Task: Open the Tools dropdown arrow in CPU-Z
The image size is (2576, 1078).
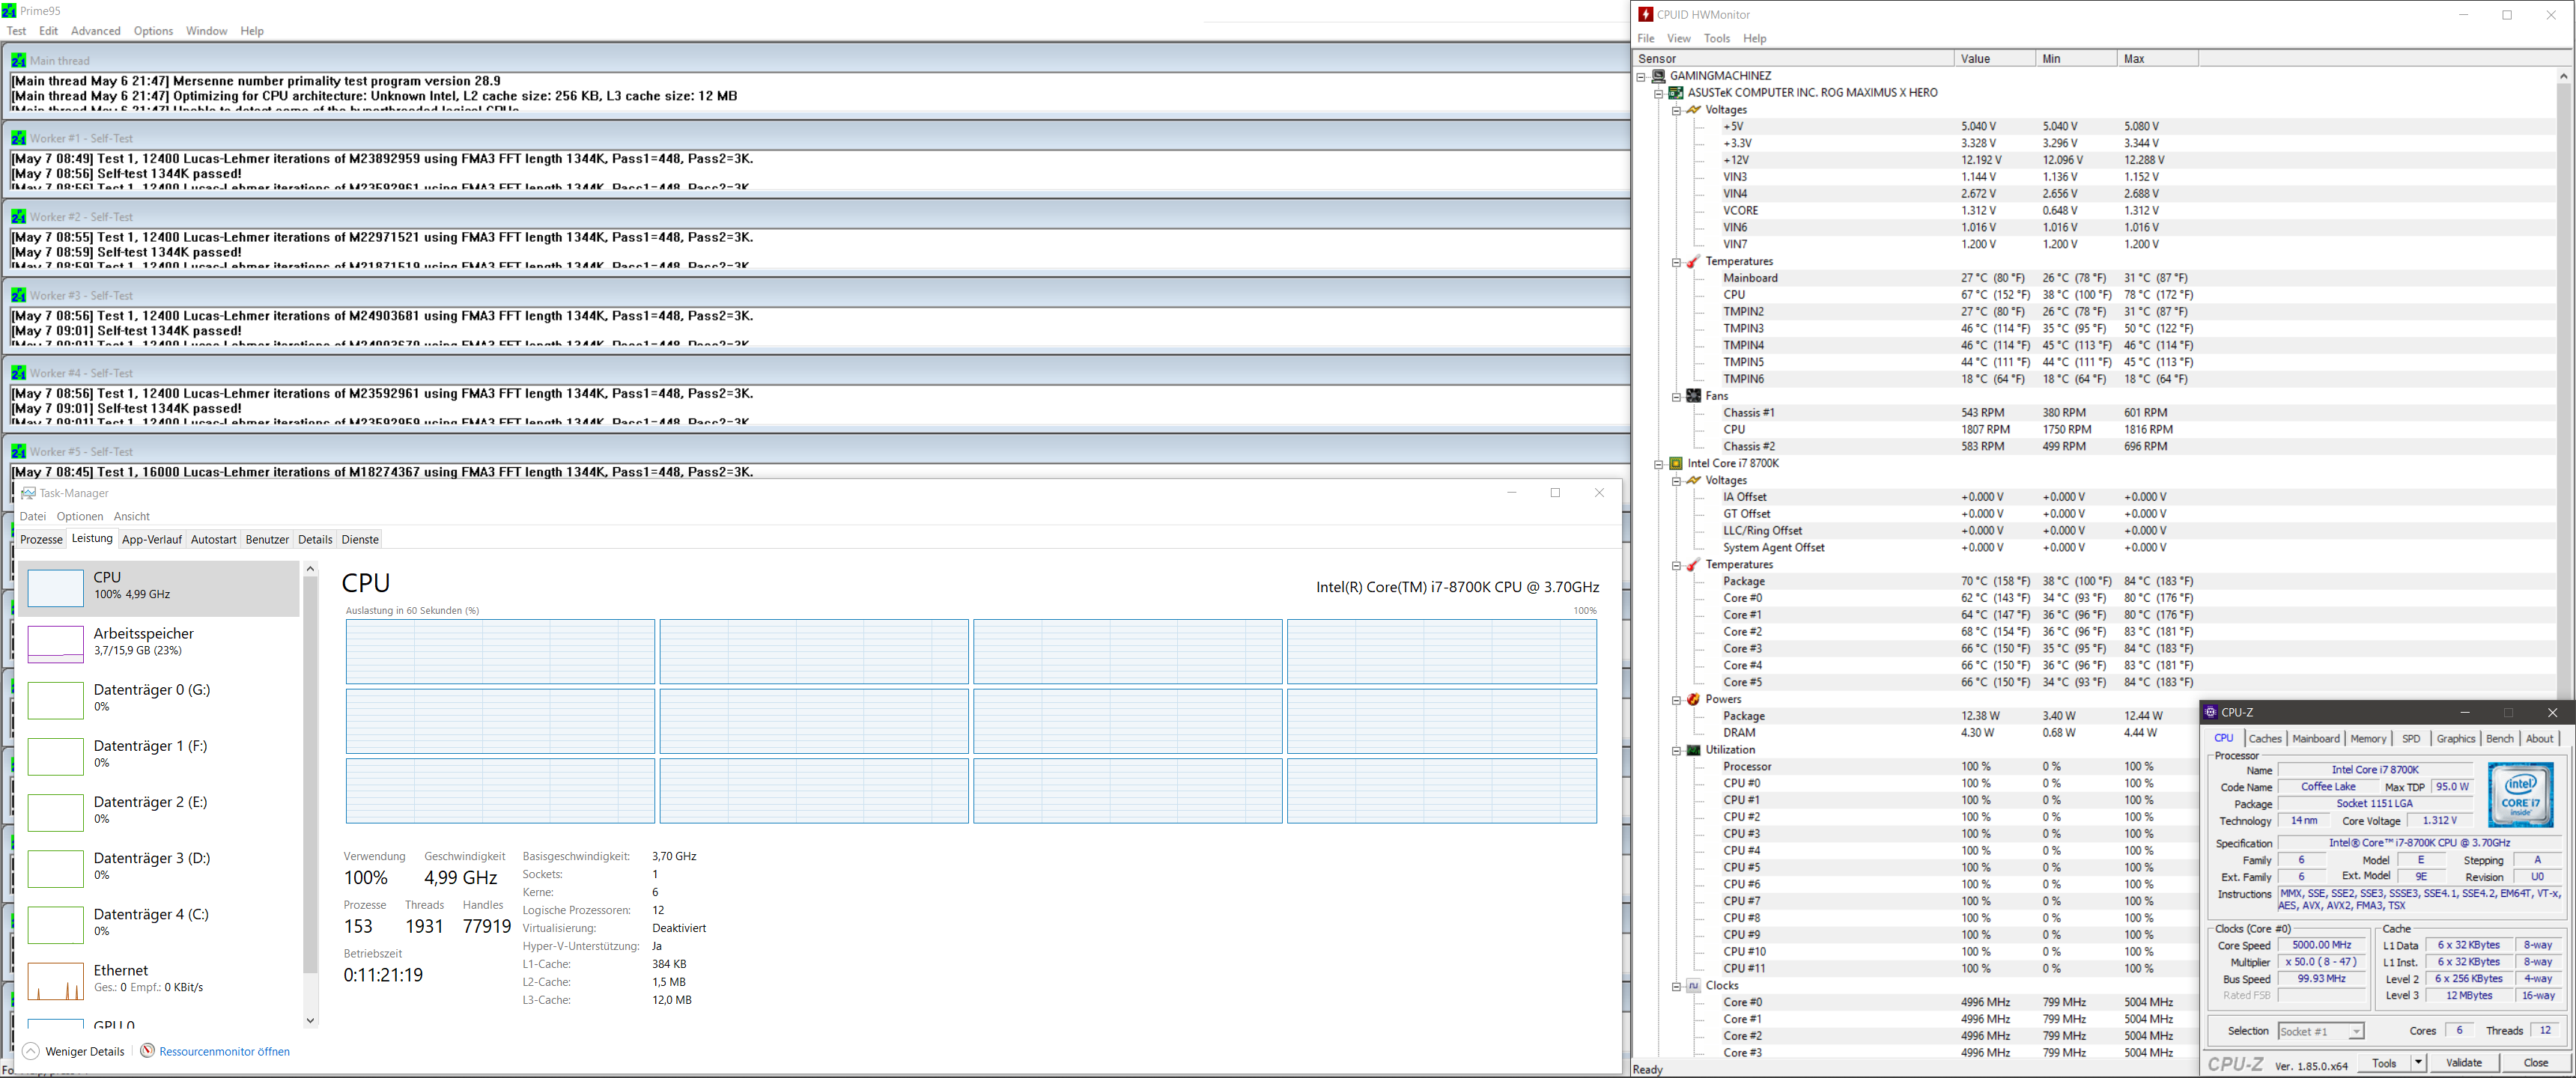Action: point(2418,1063)
